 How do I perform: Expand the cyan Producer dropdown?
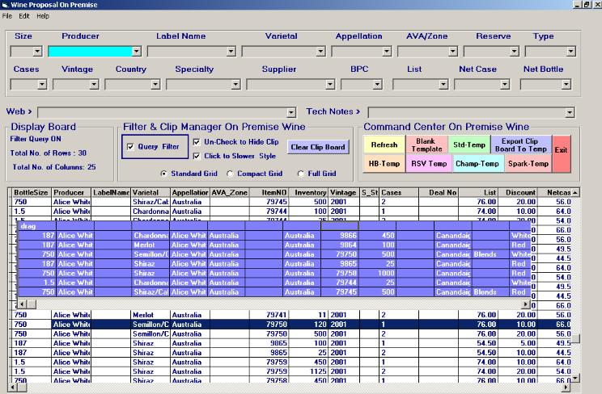click(136, 52)
